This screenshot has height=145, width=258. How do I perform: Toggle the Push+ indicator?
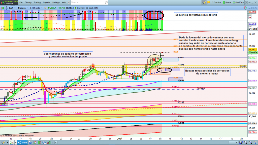tap(227, 3)
